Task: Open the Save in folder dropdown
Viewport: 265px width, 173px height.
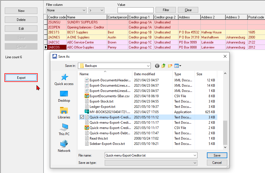Action: click(x=149, y=66)
